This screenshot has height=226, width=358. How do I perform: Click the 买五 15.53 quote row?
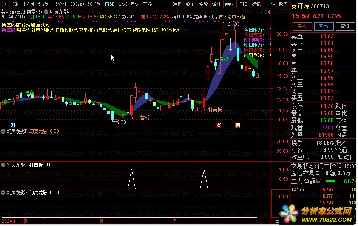coord(323,98)
